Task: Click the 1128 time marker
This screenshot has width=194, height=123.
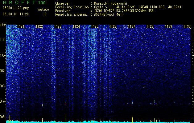Action: (x=150, y=26)
